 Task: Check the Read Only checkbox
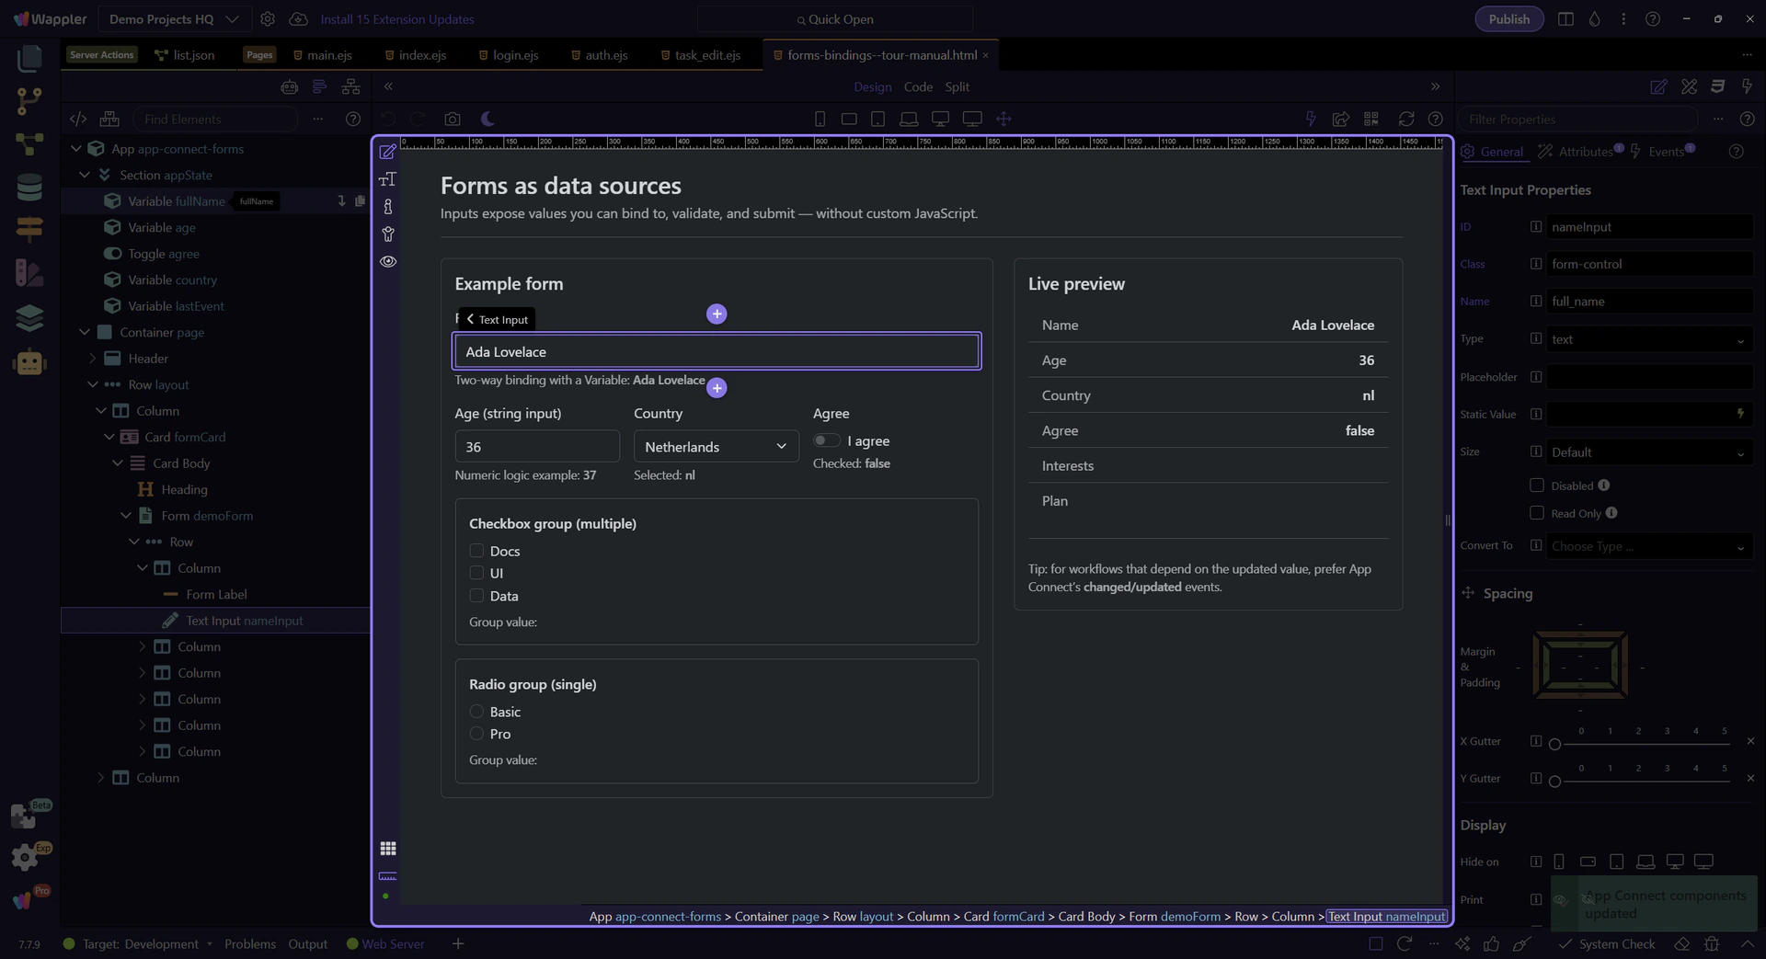[x=1536, y=513]
